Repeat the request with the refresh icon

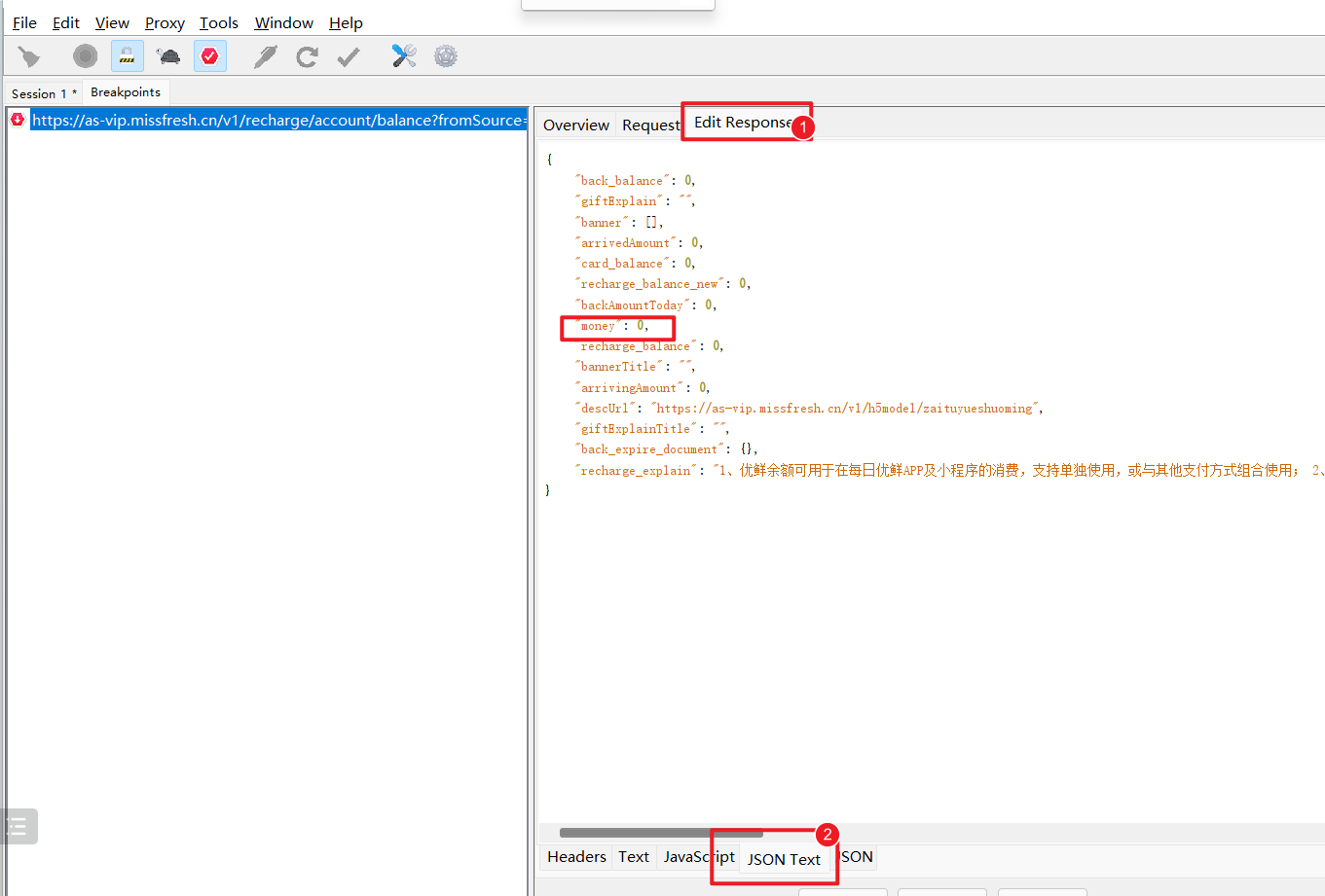pyautogui.click(x=307, y=56)
